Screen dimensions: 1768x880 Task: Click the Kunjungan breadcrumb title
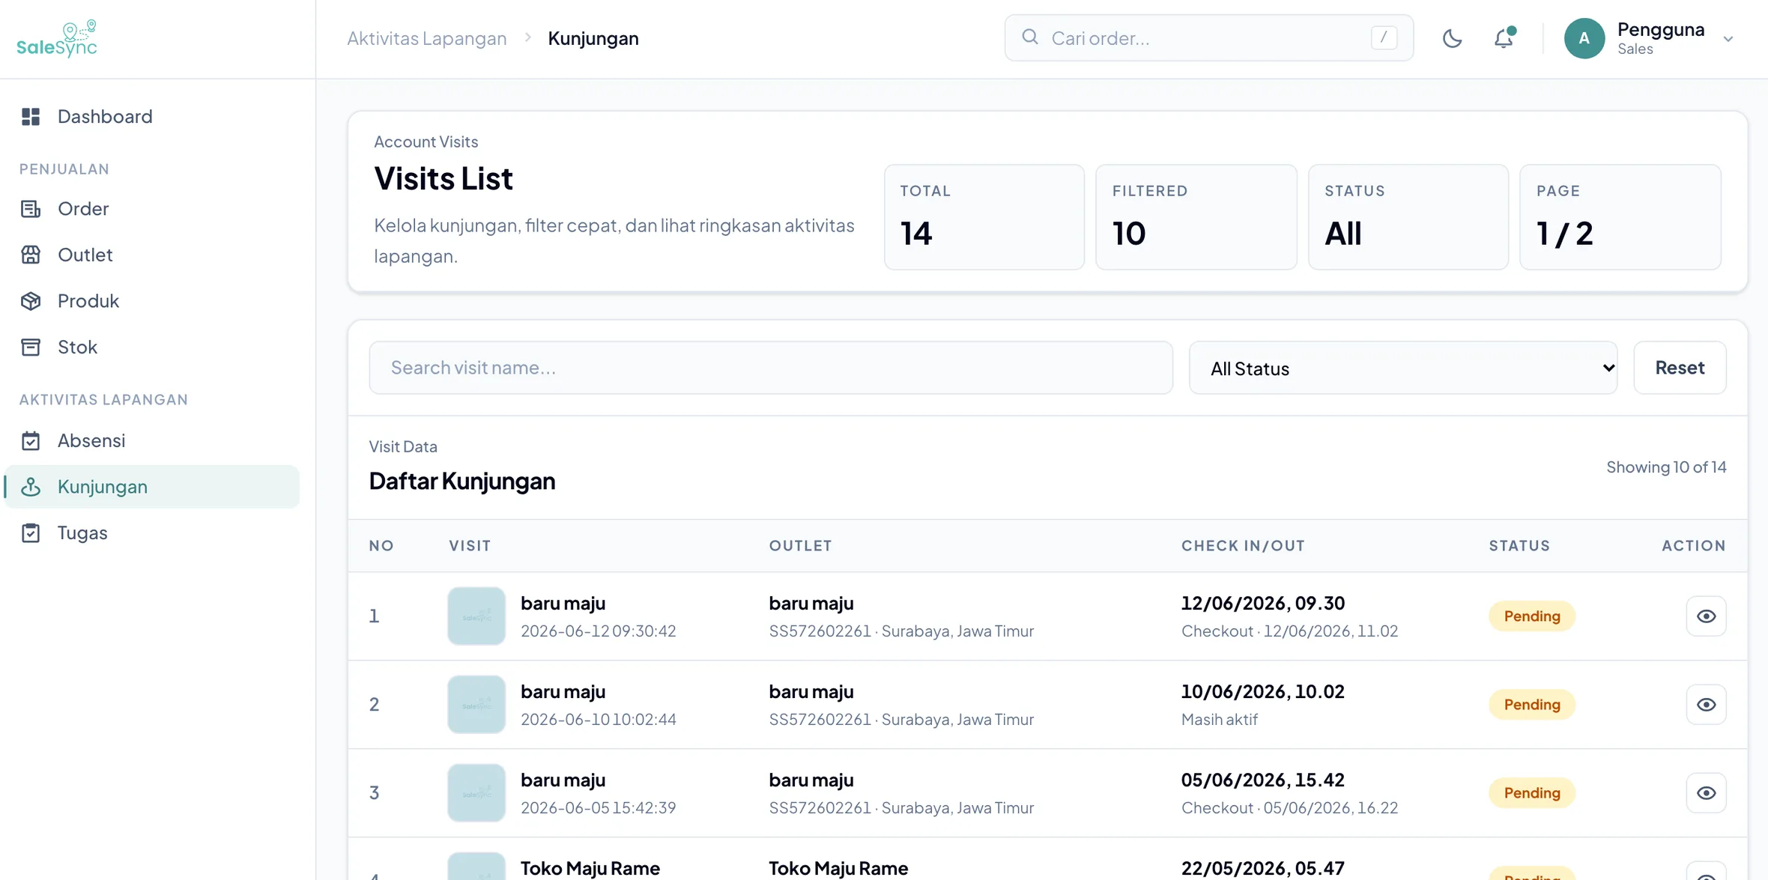[593, 38]
